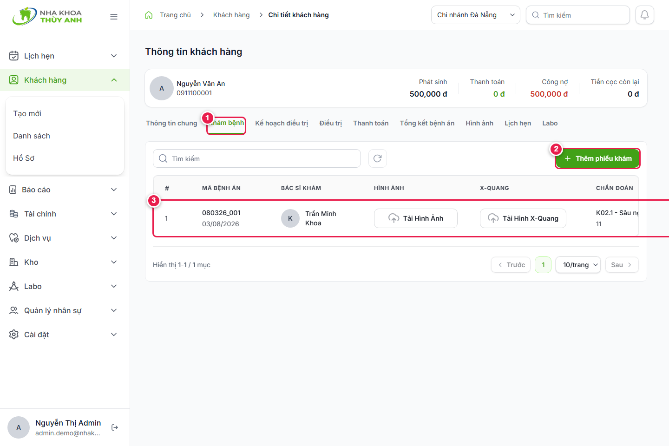The image size is (669, 446).
Task: Go to the Thanh toán tab
Action: click(371, 123)
